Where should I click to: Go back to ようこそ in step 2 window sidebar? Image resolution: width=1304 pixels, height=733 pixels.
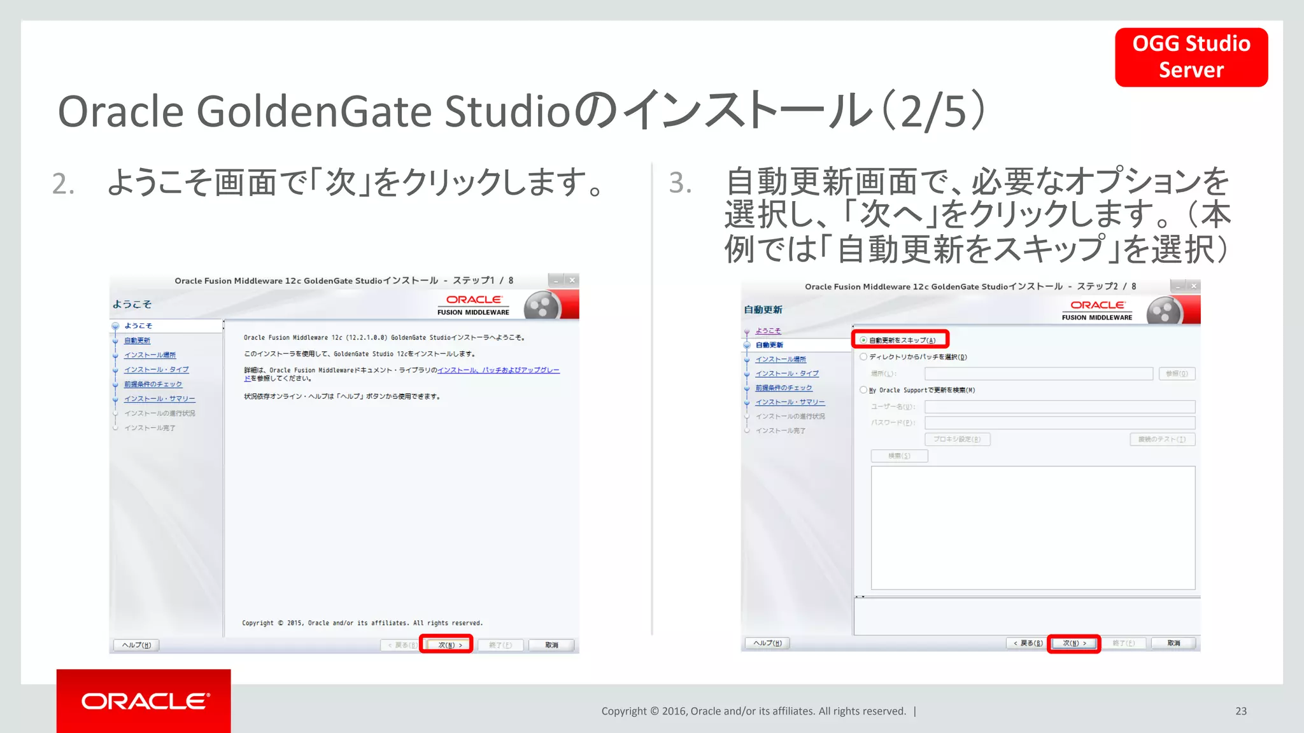click(768, 331)
